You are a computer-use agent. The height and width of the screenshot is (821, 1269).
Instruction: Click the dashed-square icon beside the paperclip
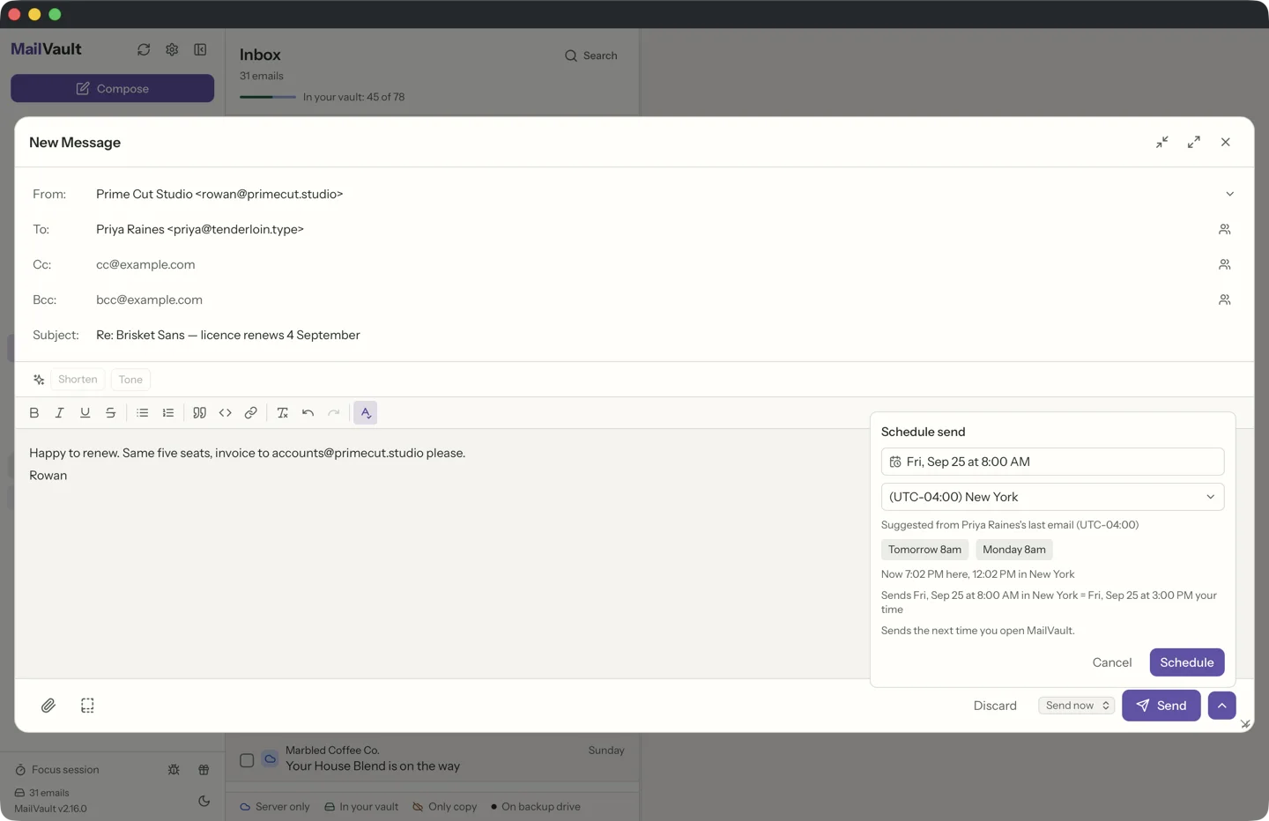[87, 706]
